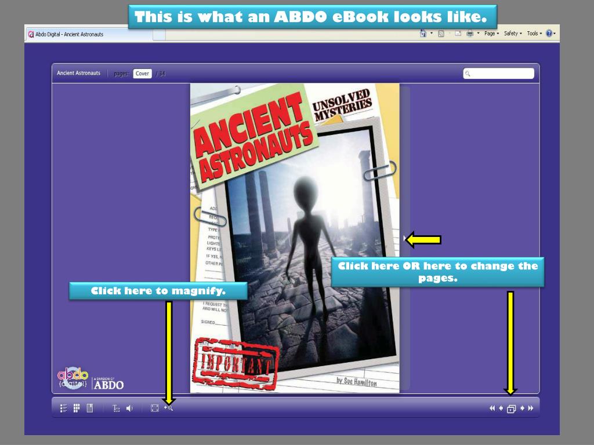This screenshot has width=594, height=445.
Task: Go to the next page arrow
Action: (523, 408)
